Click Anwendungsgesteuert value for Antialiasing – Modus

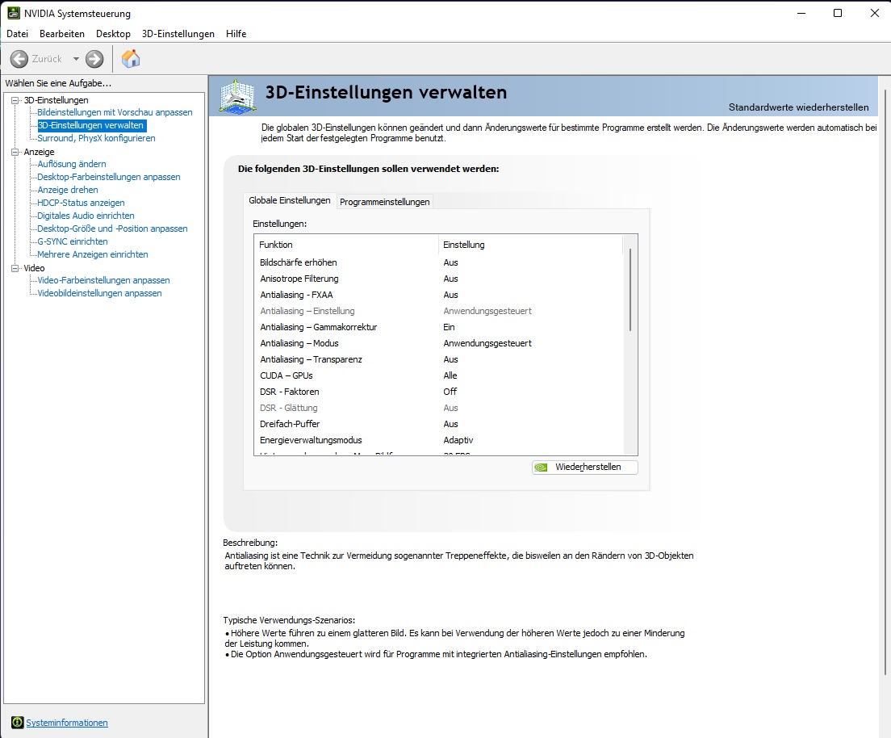(487, 343)
